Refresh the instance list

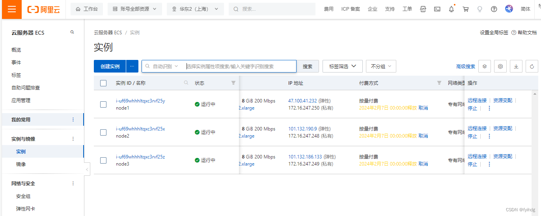click(532, 67)
